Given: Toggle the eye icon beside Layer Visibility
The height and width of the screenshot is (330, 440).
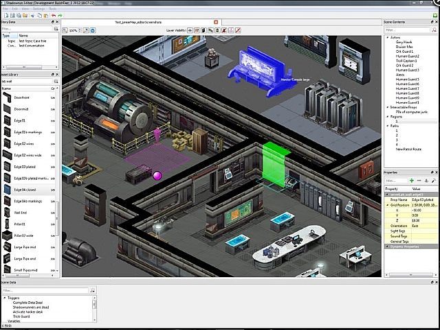Looking at the screenshot, I should click(189, 31).
